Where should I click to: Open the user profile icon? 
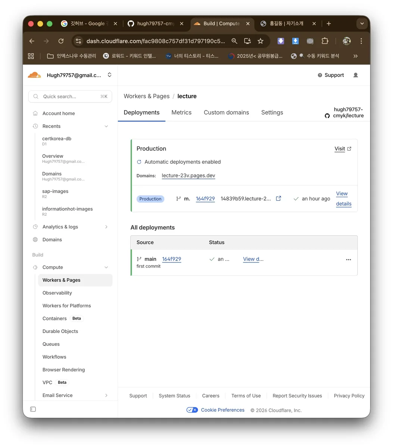point(356,75)
